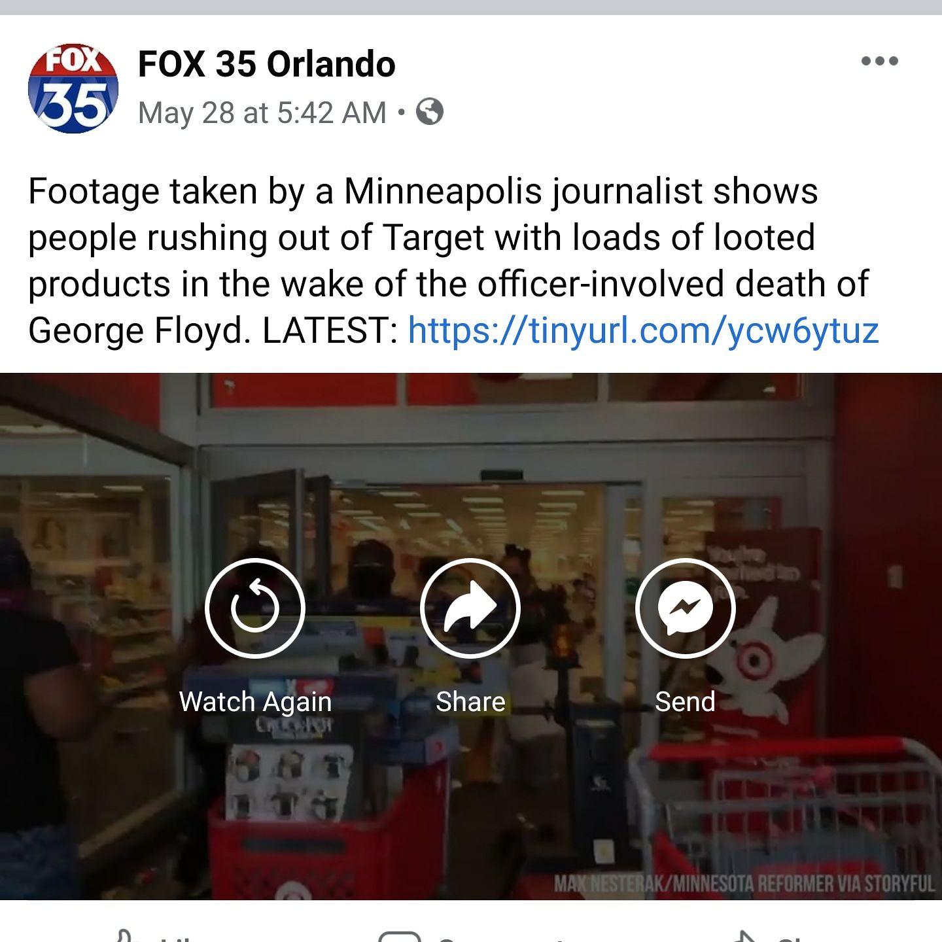Screen dimensions: 942x942
Task: Open the tinyurl.com/ycw6ytuz link
Action: pos(643,330)
